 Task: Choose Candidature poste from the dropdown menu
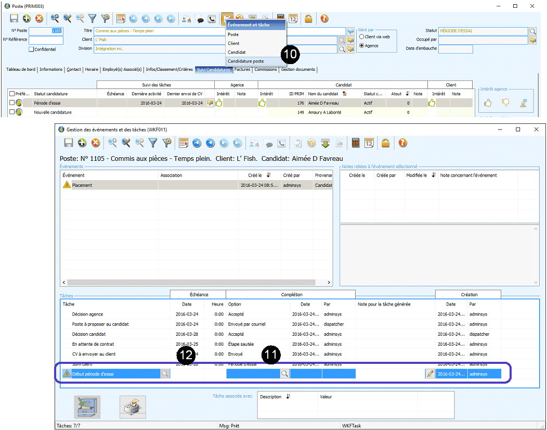point(245,61)
